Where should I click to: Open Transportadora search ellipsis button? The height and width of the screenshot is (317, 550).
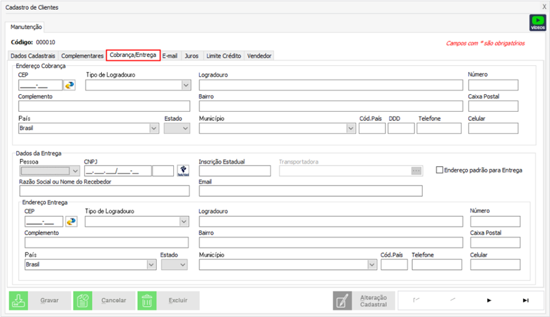tap(416, 171)
